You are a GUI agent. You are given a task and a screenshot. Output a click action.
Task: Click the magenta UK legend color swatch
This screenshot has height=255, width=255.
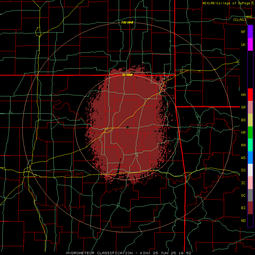(250, 44)
